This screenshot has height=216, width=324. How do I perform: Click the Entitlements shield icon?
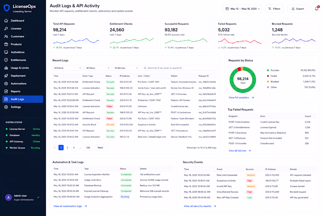(x=6, y=60)
